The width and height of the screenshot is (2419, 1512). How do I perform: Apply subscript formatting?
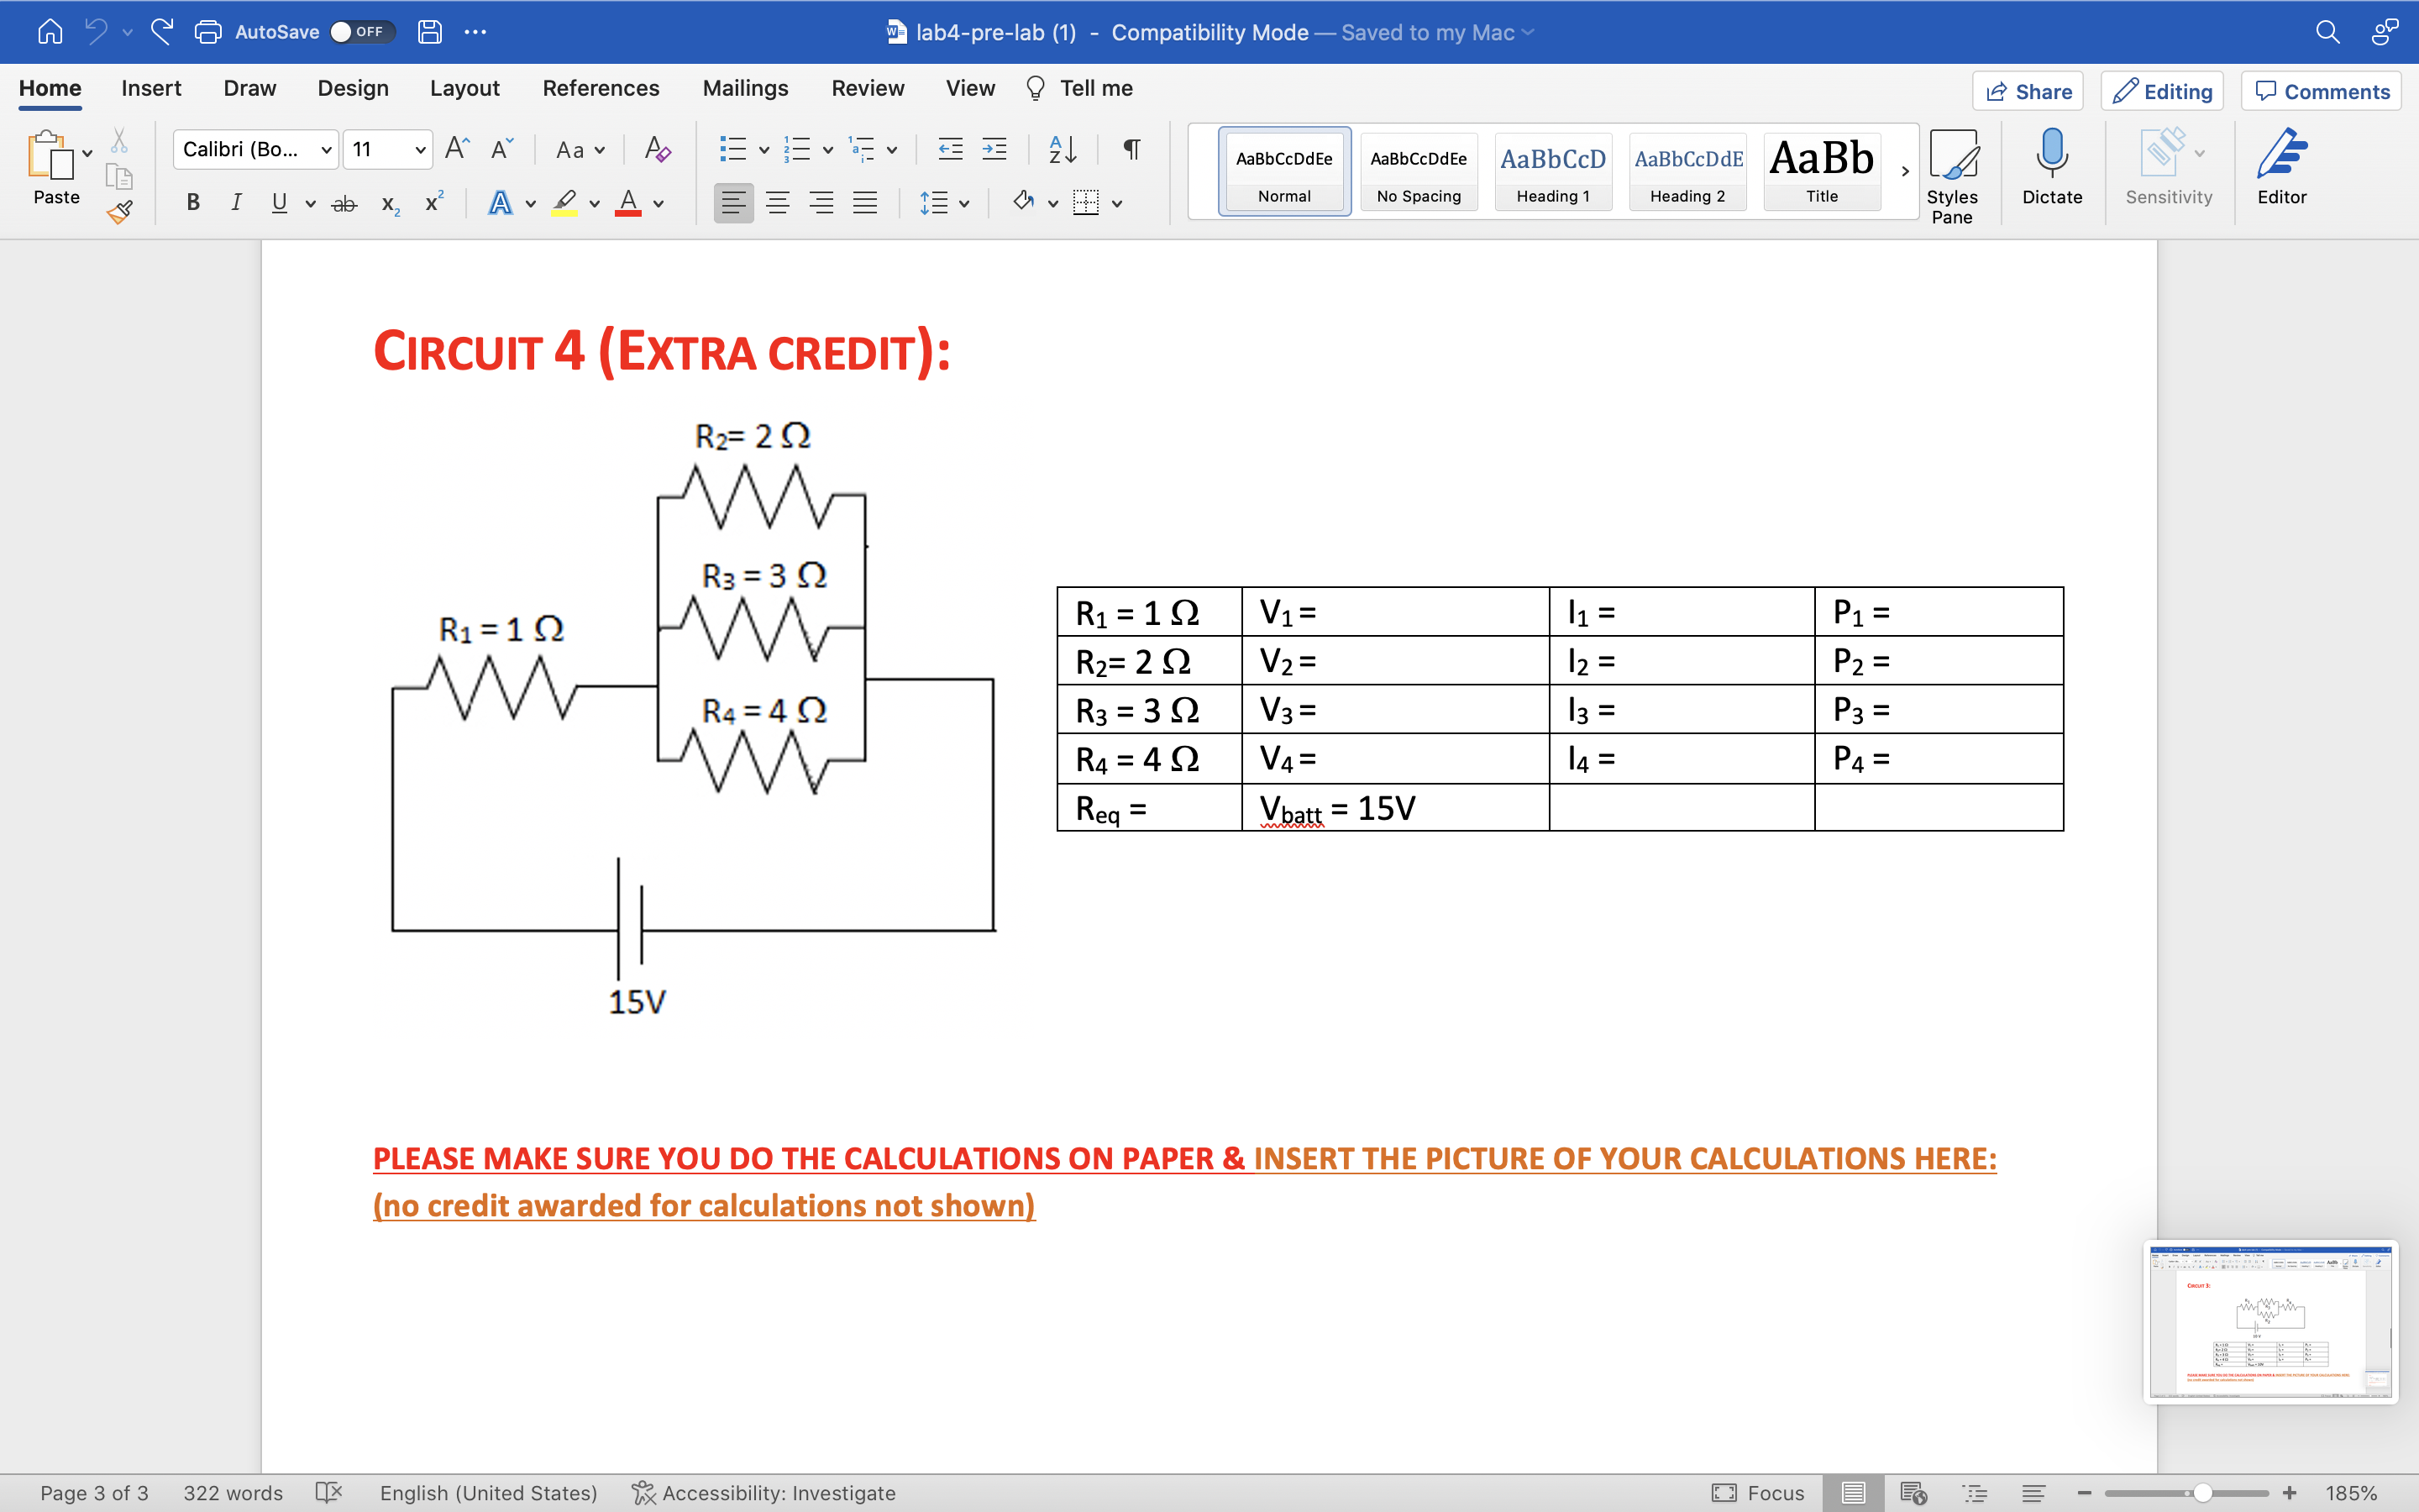[x=391, y=204]
